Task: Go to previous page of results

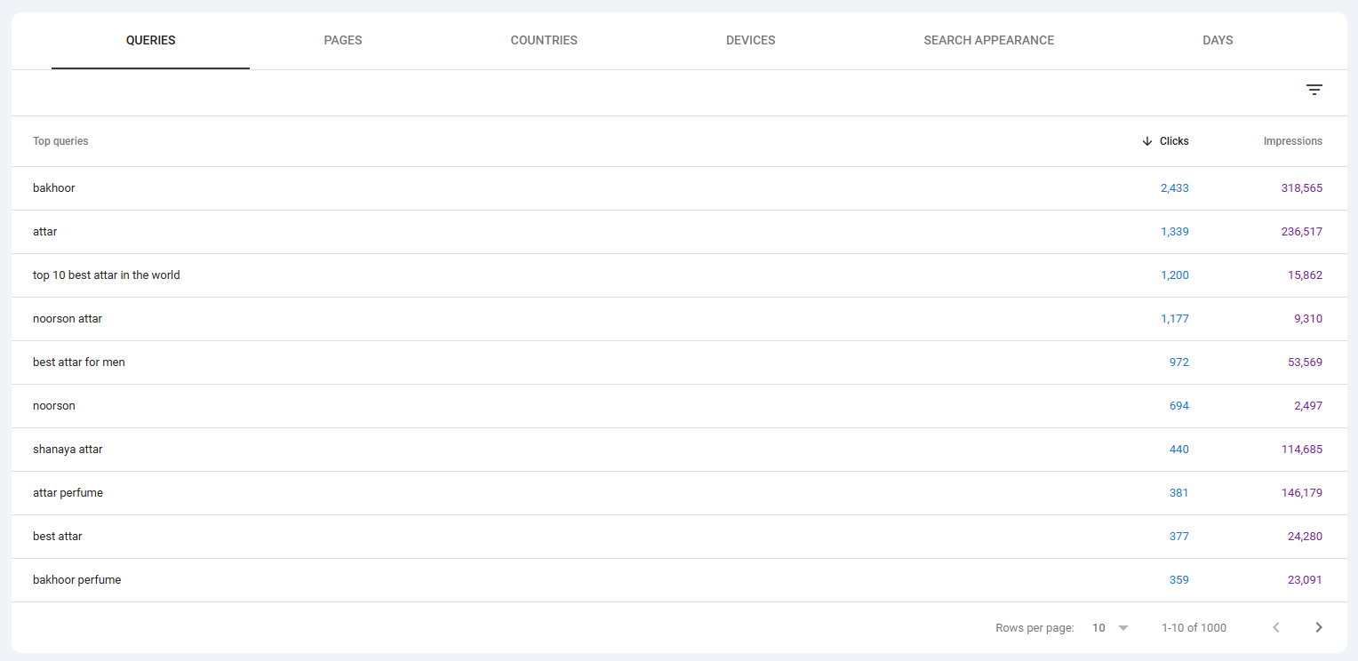Action: tap(1275, 627)
